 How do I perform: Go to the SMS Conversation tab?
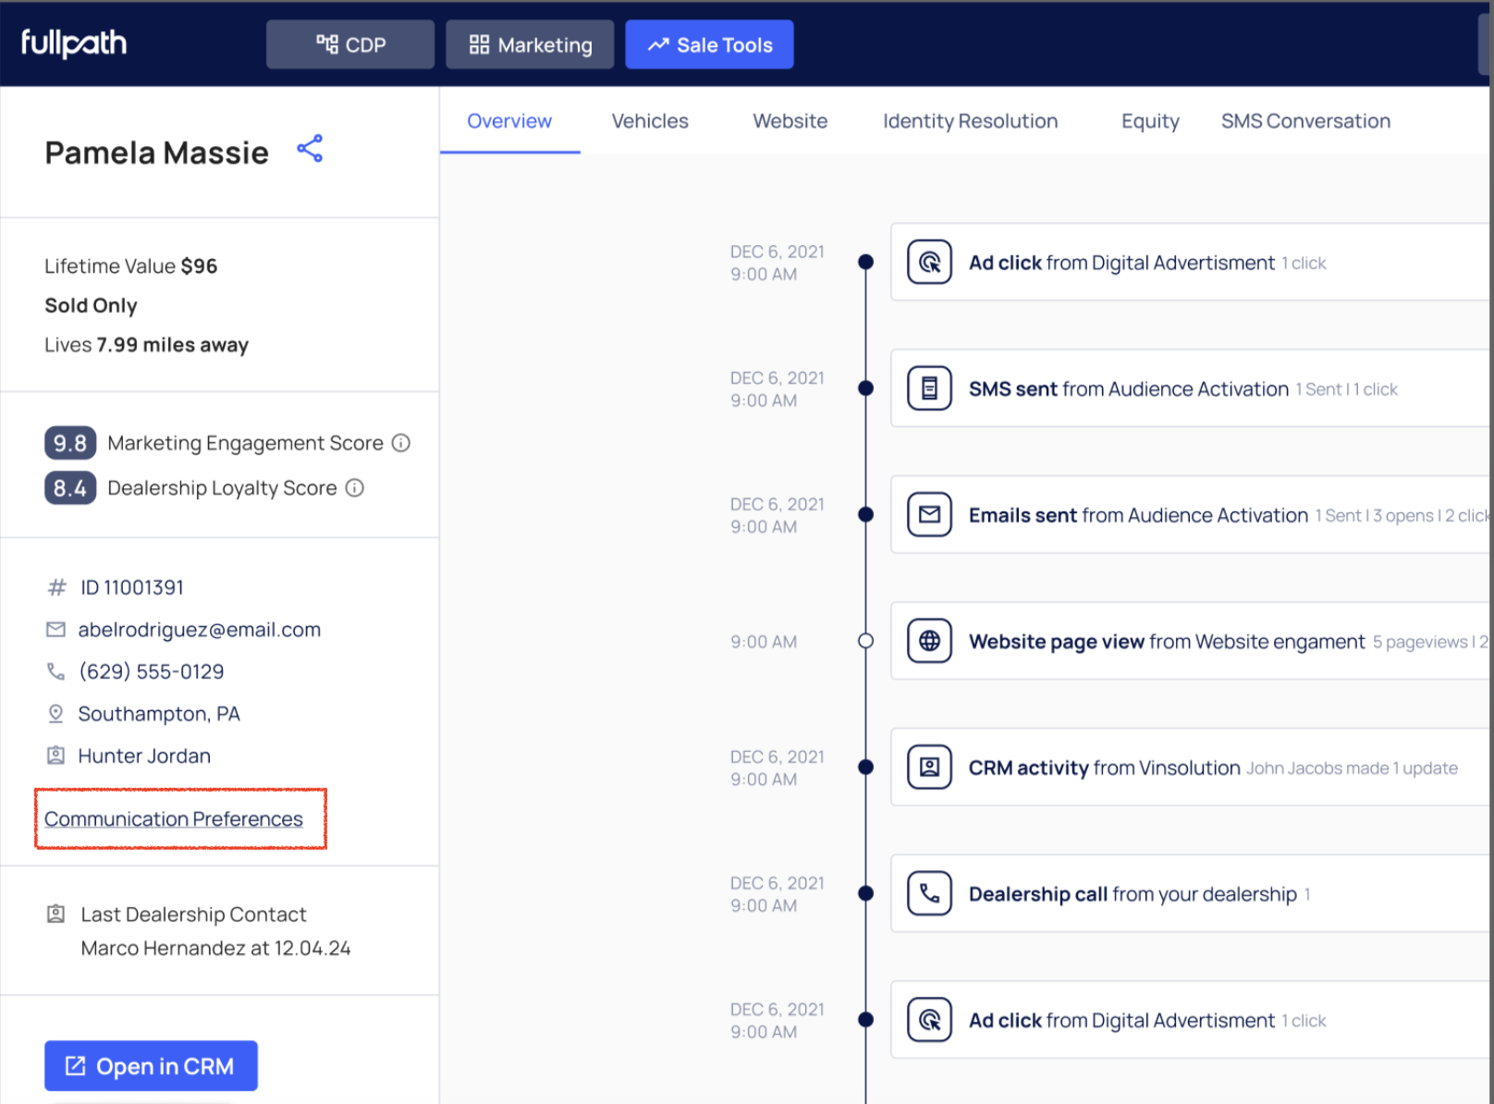(x=1304, y=121)
